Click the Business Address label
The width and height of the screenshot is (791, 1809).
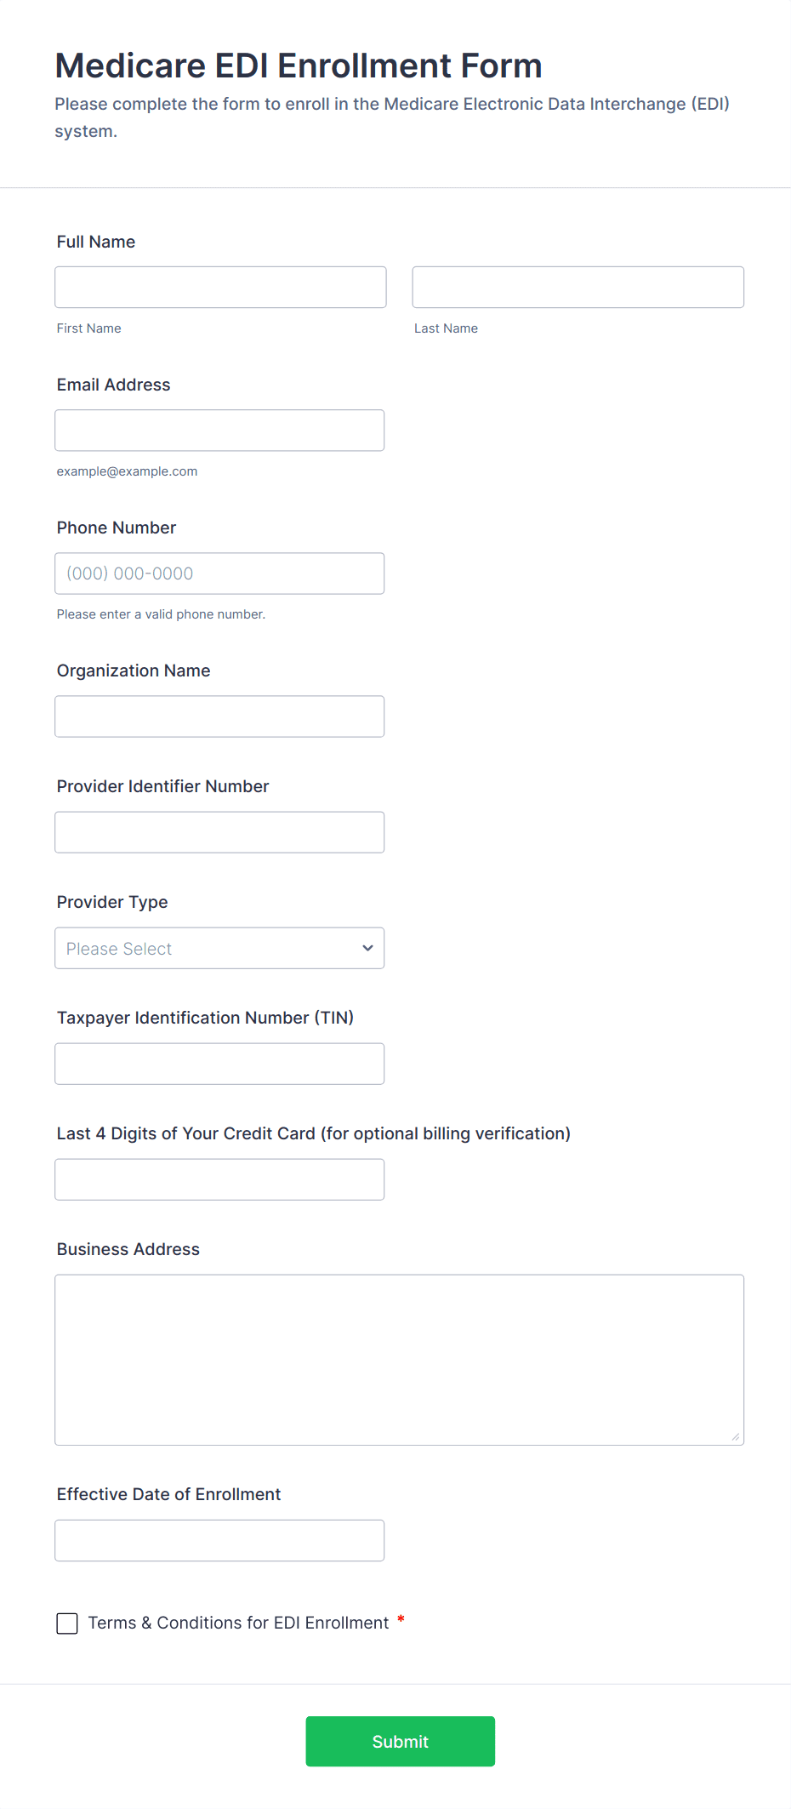[128, 1249]
